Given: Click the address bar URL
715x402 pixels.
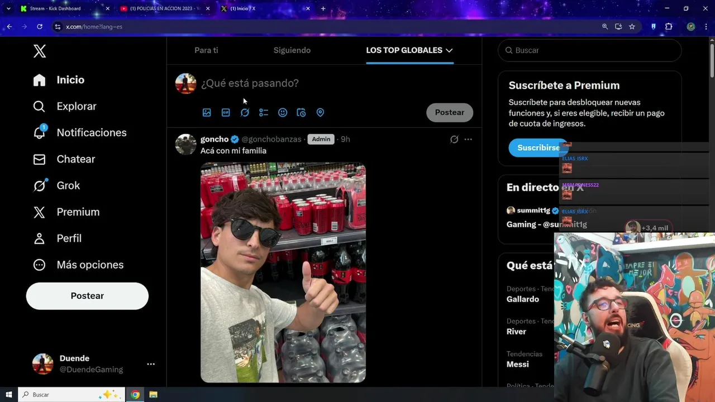Looking at the screenshot, I should [x=94, y=26].
